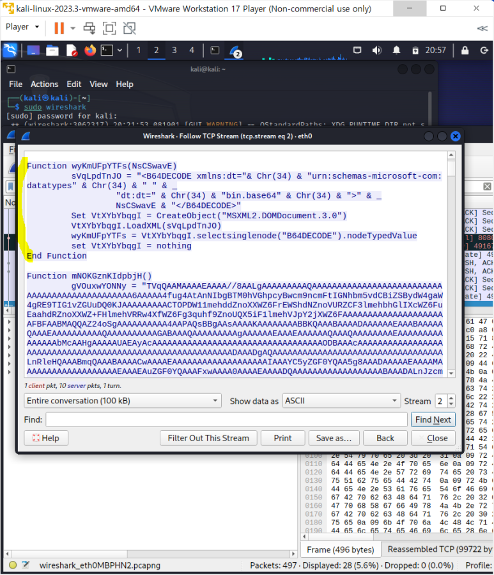Open the logout session icon in the panel
494x575 pixels.
[484, 50]
